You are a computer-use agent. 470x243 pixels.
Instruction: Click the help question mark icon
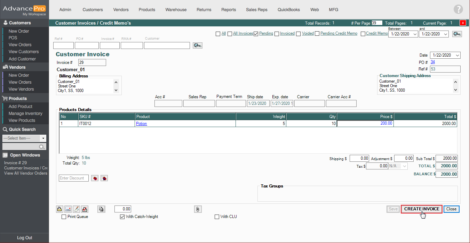tap(458, 10)
